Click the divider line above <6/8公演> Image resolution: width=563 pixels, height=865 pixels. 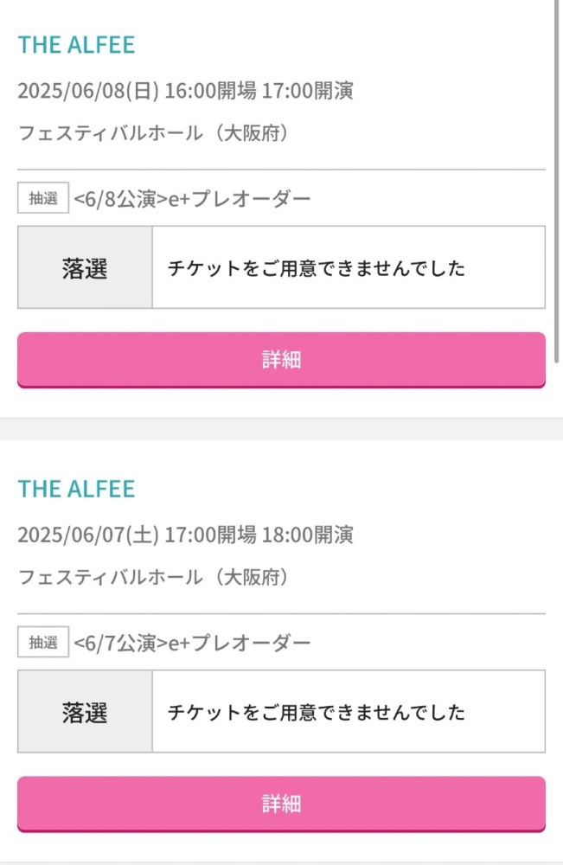281,170
